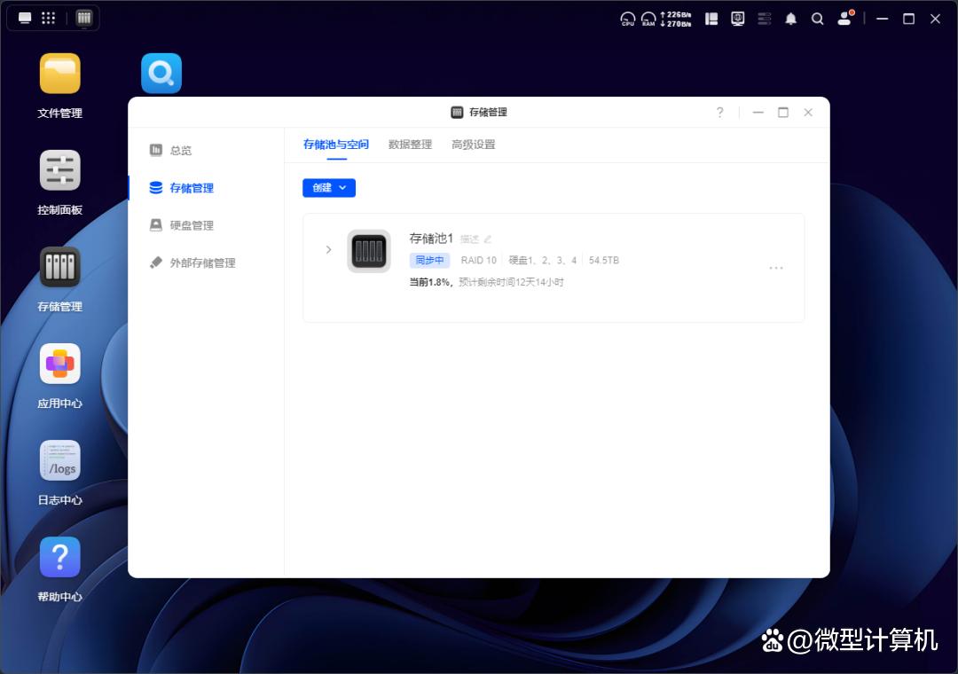Open the 控制面板 desktop icon

[x=60, y=170]
